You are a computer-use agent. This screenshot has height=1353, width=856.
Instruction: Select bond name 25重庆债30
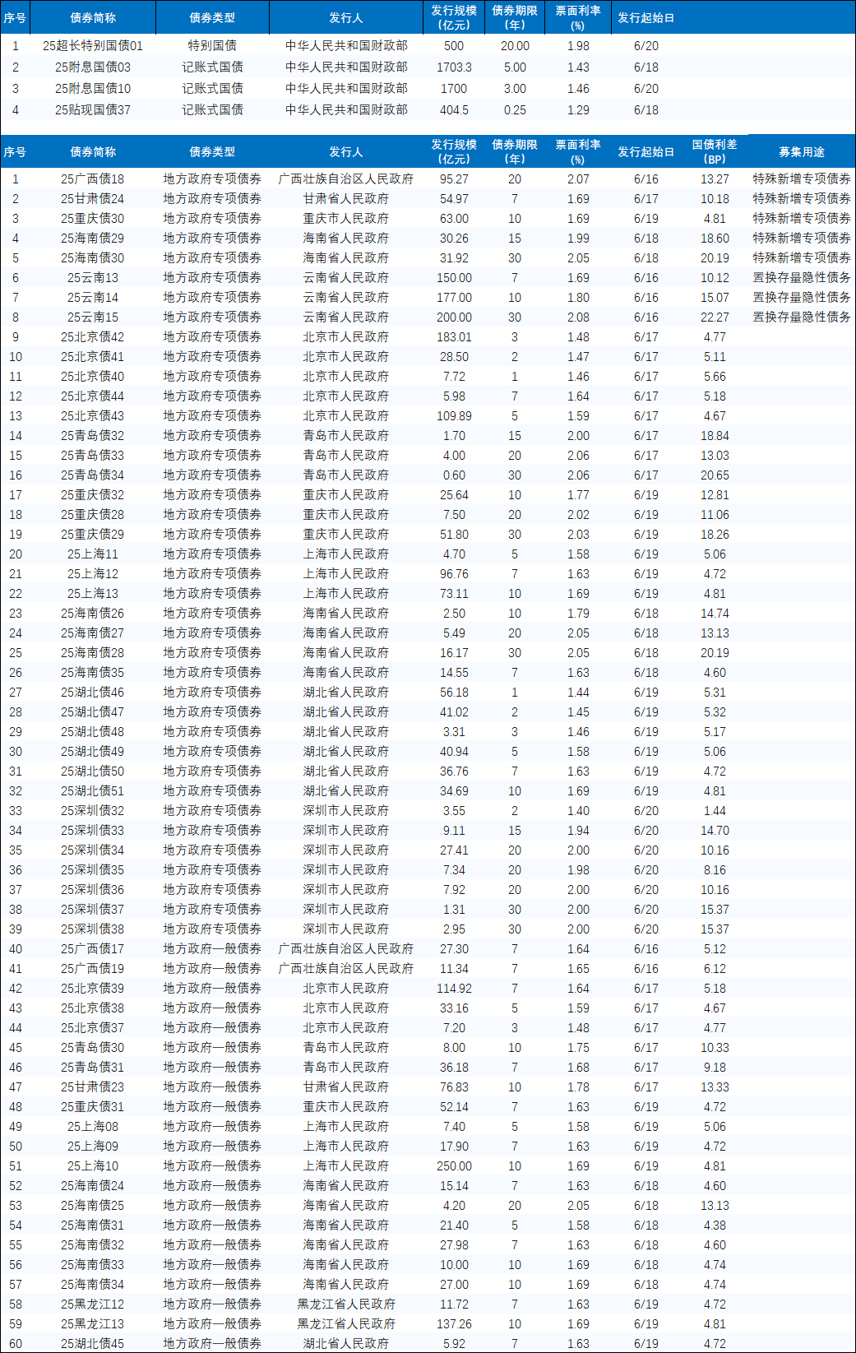pyautogui.click(x=93, y=219)
